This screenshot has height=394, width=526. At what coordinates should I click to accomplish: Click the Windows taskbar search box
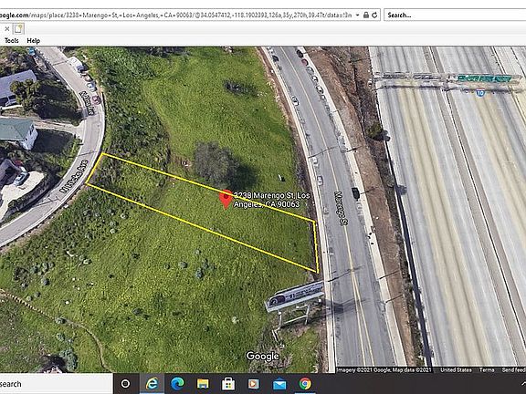coord(57,384)
